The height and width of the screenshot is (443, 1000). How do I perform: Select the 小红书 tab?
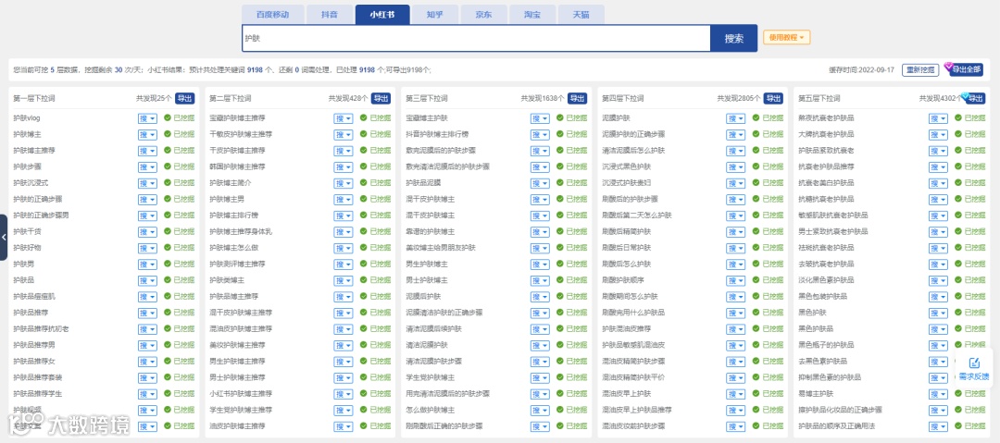382,15
